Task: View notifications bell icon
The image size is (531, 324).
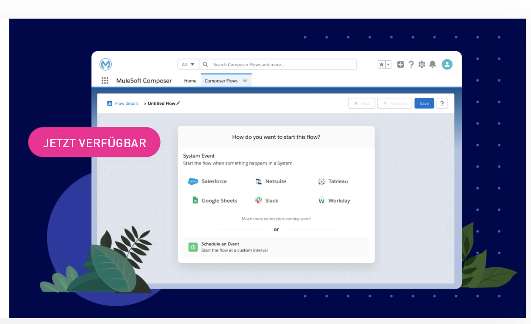Action: pyautogui.click(x=432, y=64)
